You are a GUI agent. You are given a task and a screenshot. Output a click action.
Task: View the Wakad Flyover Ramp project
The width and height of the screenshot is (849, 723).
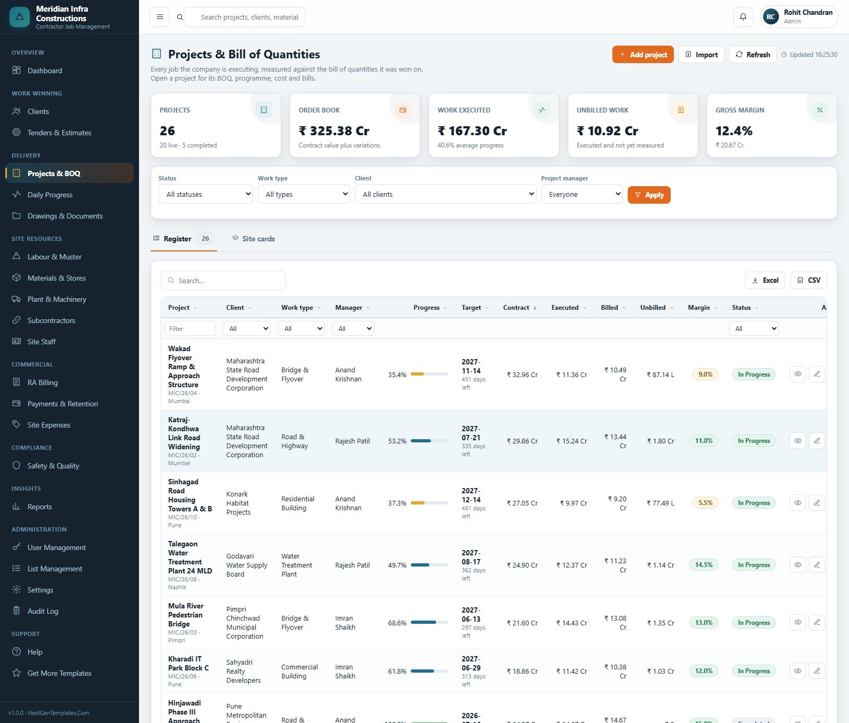(x=798, y=374)
